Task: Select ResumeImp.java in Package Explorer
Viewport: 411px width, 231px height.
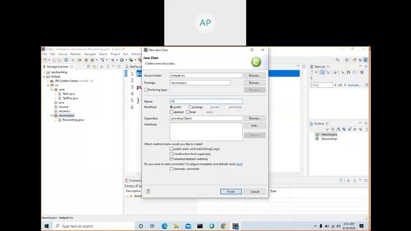Action: [x=73, y=120]
